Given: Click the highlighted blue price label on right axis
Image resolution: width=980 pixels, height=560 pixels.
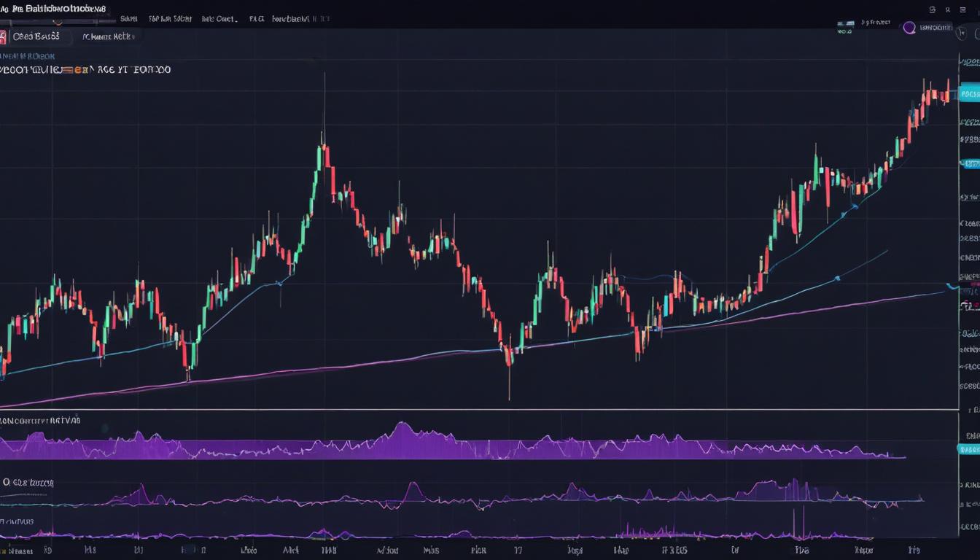Looking at the screenshot, I should click(x=968, y=93).
